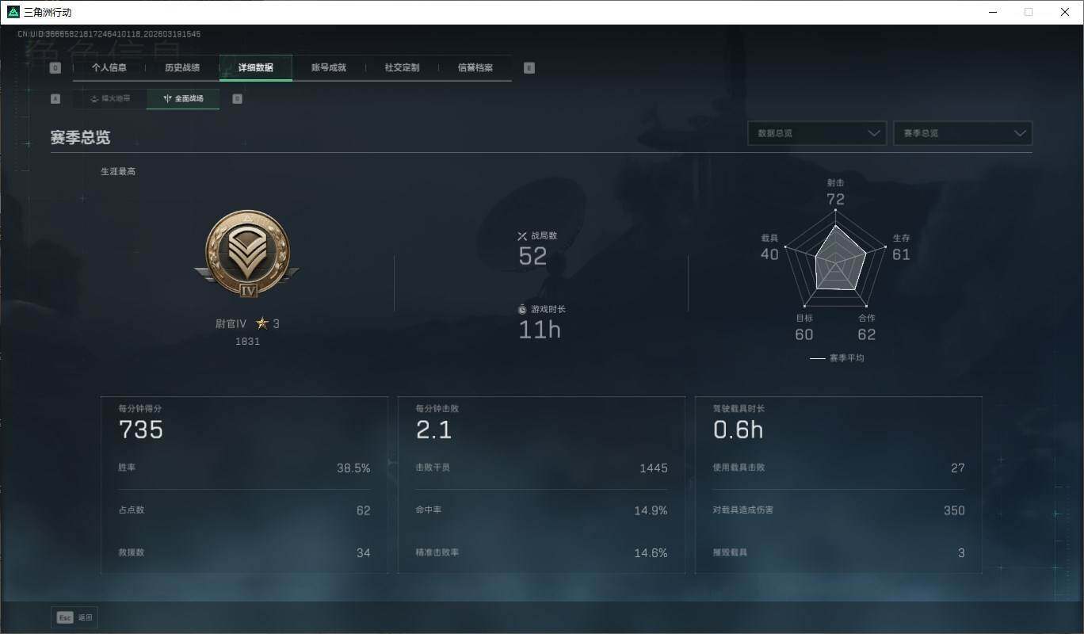1084x634 pixels.
Task: Click the E key hint after 信誉档案
Action: coord(529,68)
